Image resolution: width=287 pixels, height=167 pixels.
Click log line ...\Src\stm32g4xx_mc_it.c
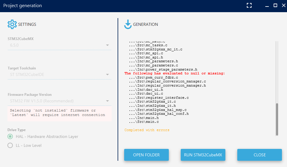pos(156,50)
